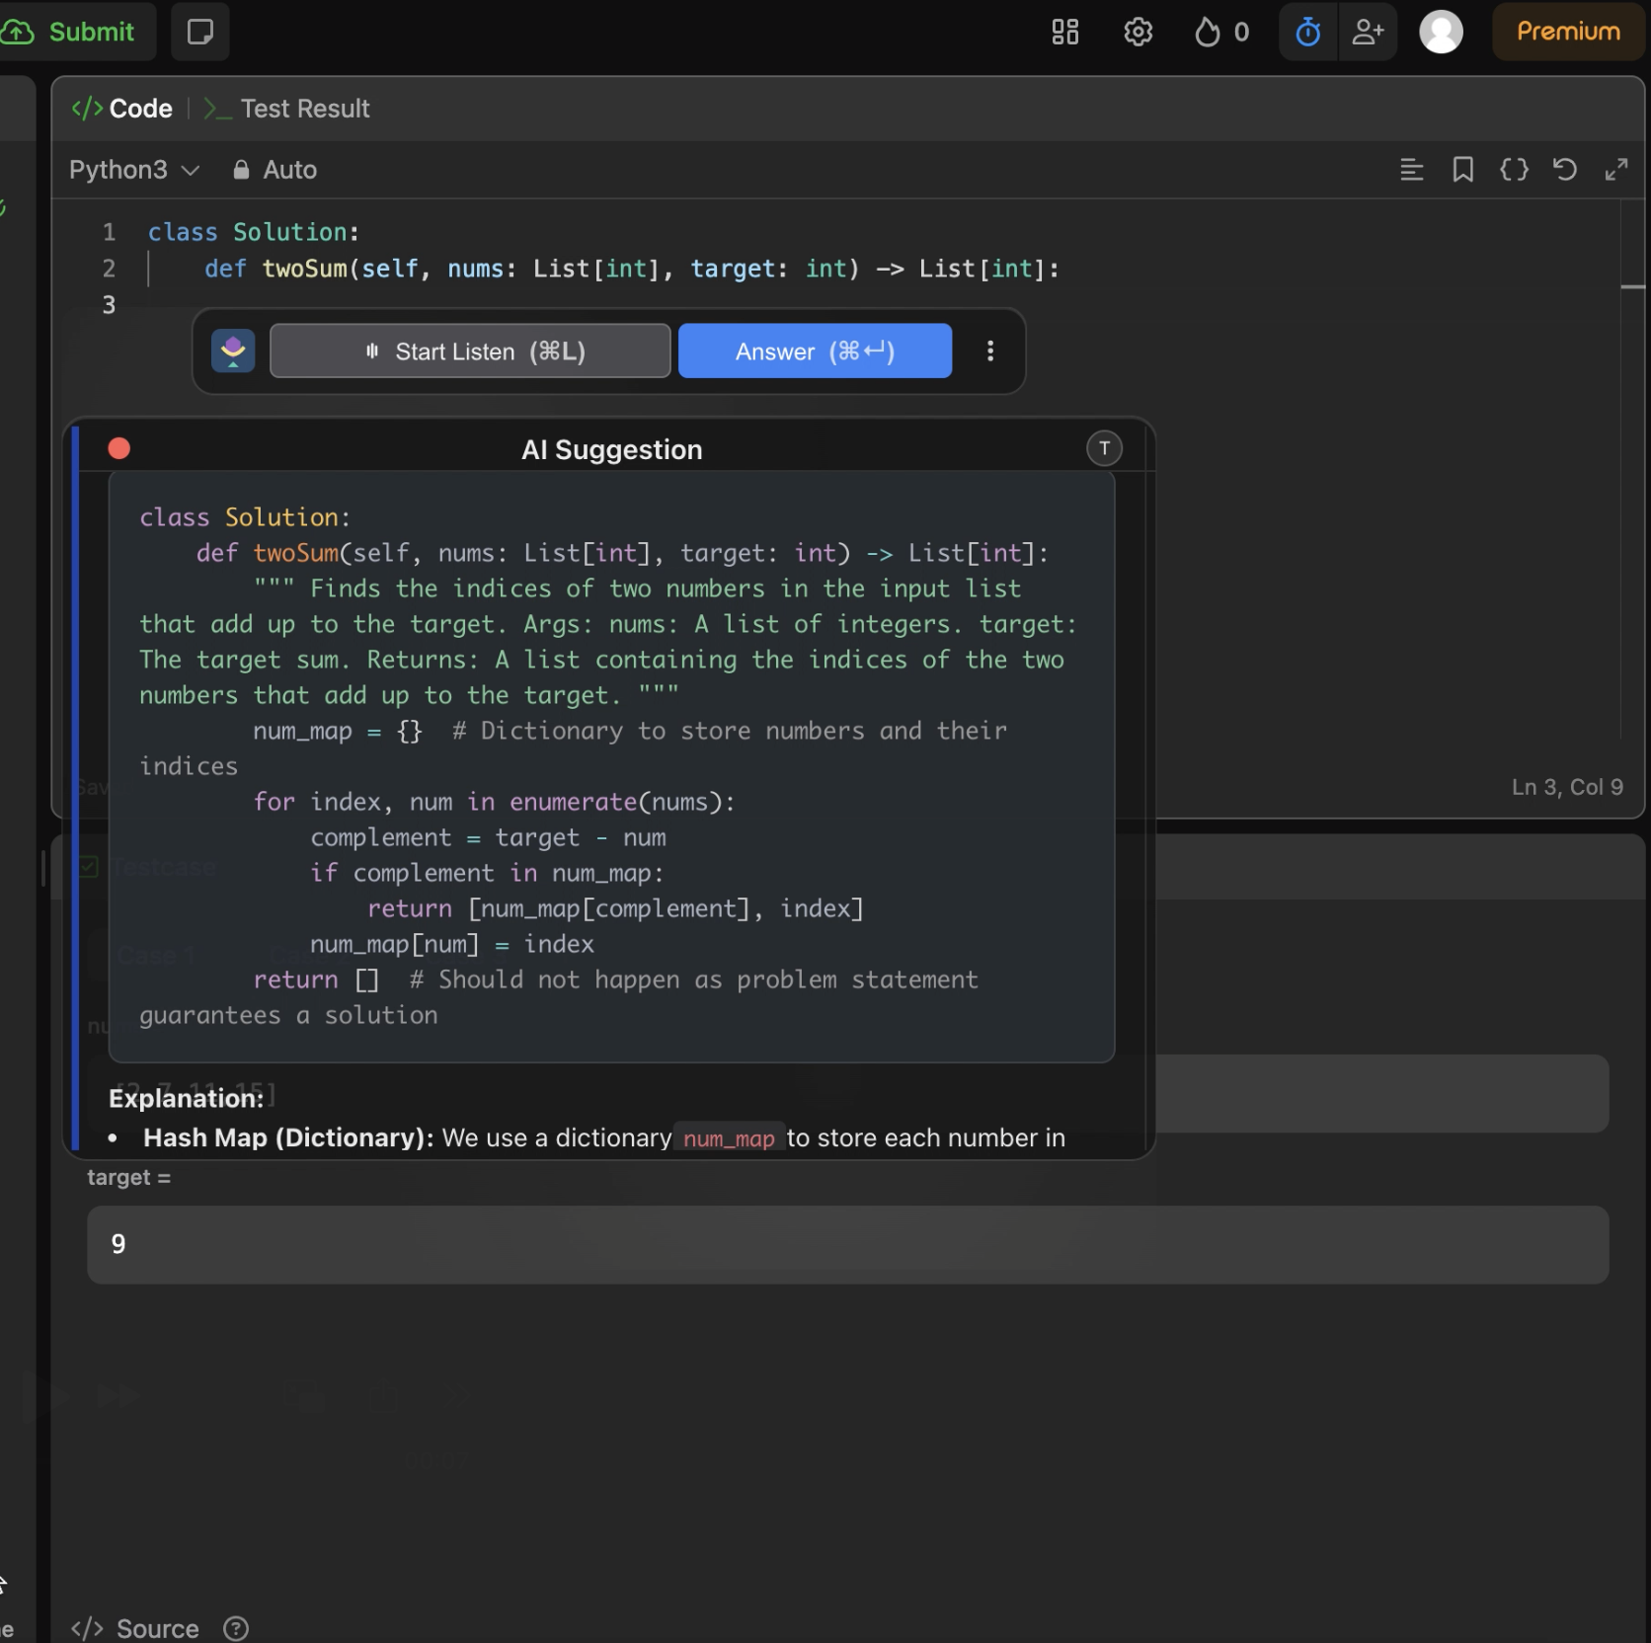Reset code with the undo arrow icon
Image resolution: width=1651 pixels, height=1643 pixels.
pyautogui.click(x=1564, y=170)
